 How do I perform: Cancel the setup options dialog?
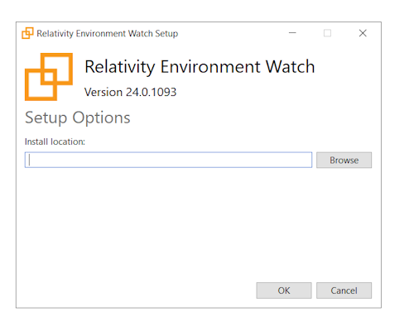[x=344, y=290]
